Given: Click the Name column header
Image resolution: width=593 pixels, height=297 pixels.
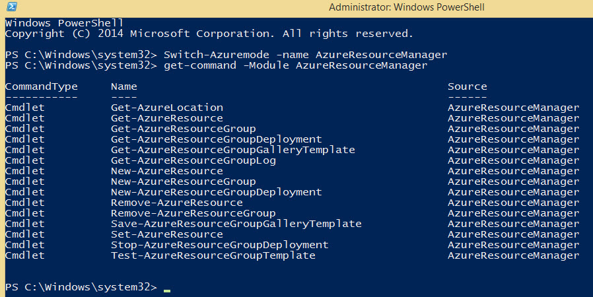Looking at the screenshot, I should (x=124, y=86).
